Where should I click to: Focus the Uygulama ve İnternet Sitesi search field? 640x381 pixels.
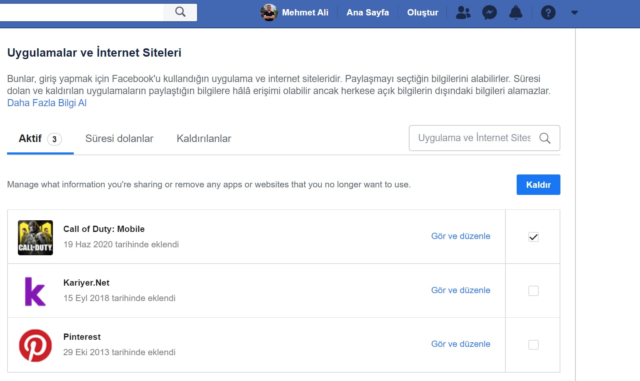tap(474, 138)
